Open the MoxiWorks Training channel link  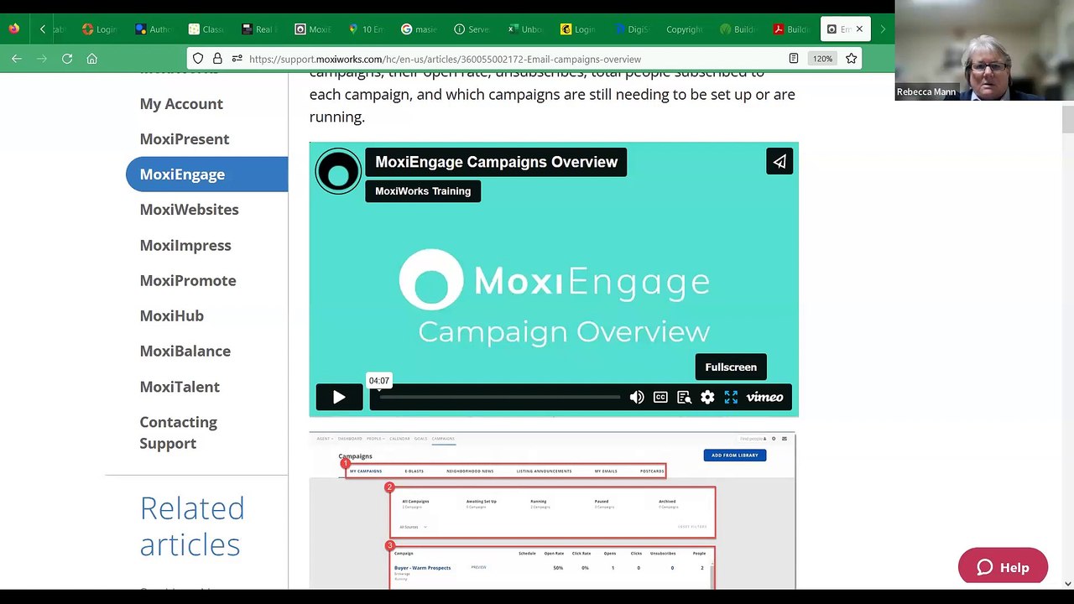[x=423, y=191]
